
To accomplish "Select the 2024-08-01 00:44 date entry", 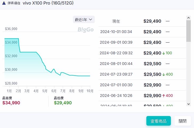I will click(x=116, y=64).
